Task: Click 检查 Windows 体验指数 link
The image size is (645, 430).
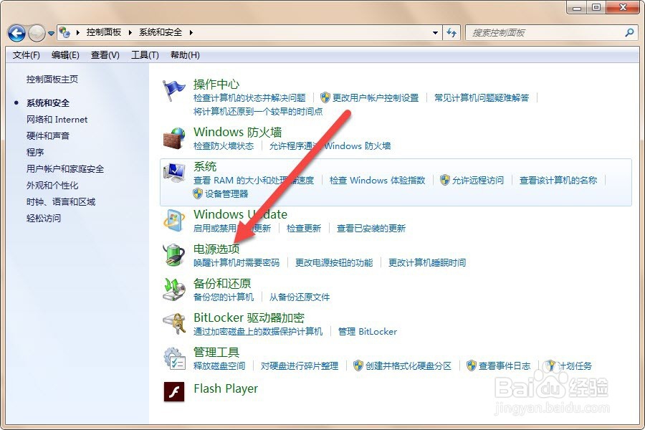Action: pos(377,180)
